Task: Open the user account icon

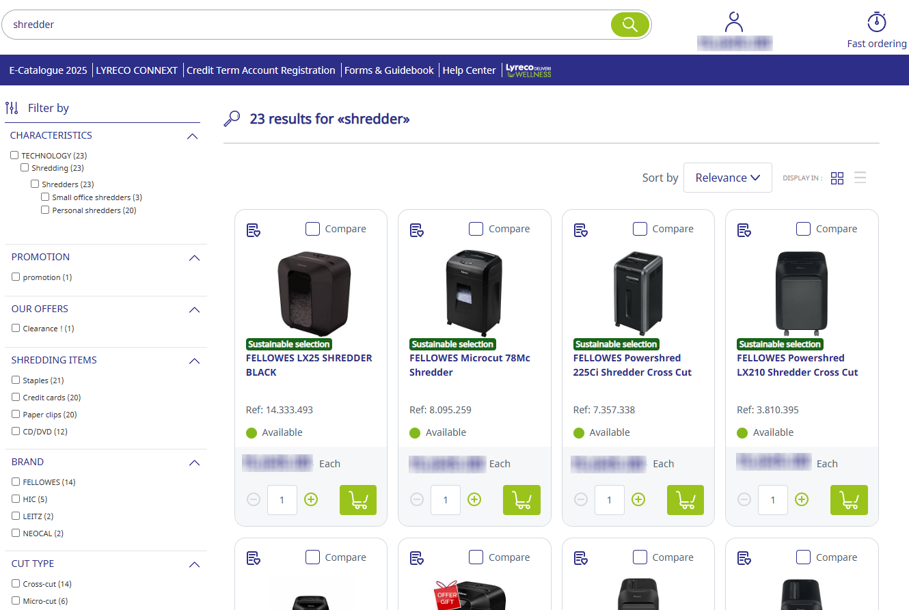Action: tap(734, 22)
